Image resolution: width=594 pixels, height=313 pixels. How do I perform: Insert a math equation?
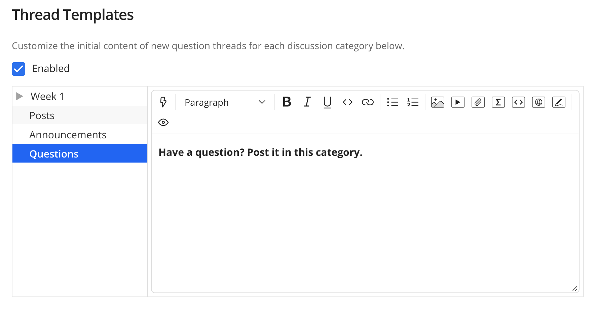(498, 102)
